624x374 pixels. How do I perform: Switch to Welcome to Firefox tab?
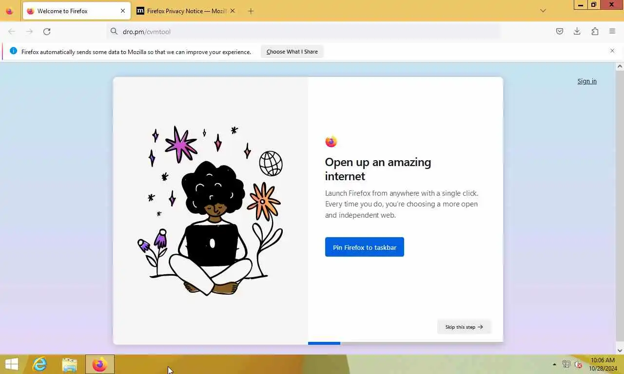point(76,11)
